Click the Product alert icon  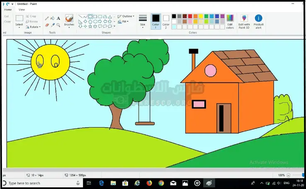258,21
